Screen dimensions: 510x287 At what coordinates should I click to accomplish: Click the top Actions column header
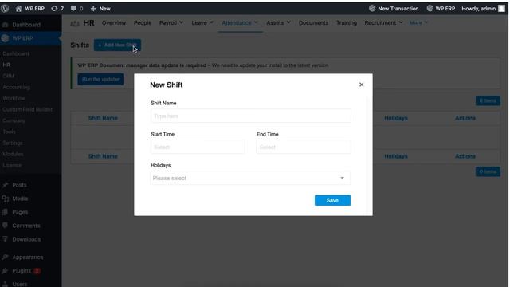[x=465, y=118]
